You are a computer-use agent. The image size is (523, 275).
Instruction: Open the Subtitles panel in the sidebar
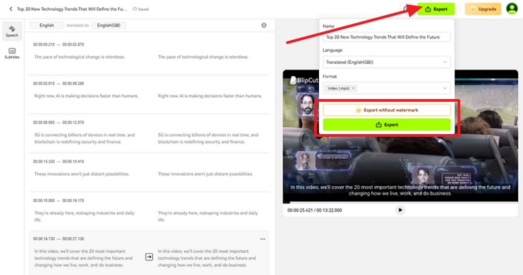[12, 53]
